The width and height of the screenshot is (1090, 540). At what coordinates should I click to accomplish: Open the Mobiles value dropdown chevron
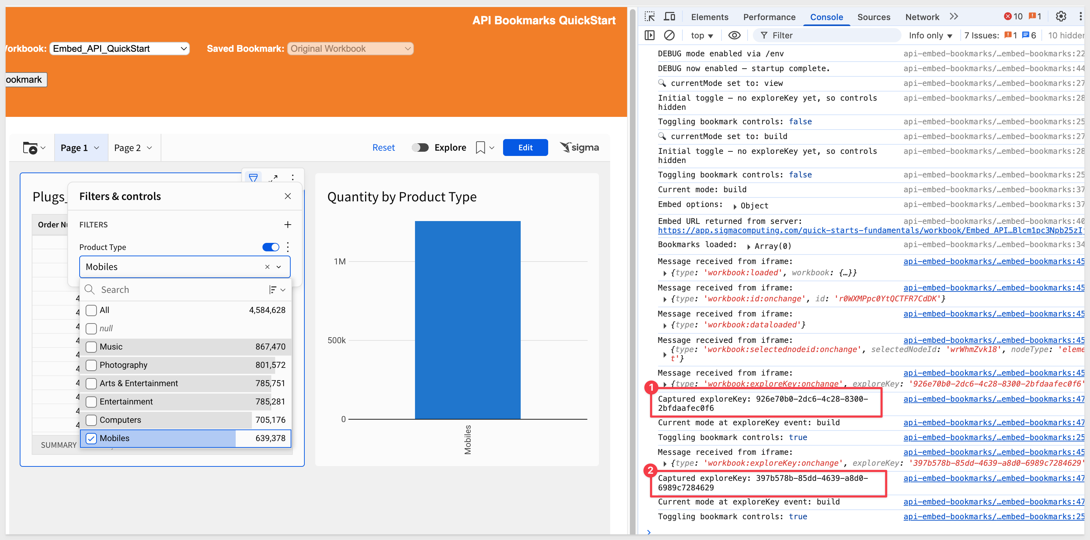[x=279, y=267]
